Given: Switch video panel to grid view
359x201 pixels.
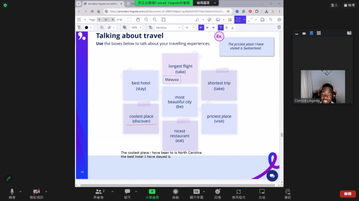Looking at the screenshot, I should [319, 33].
